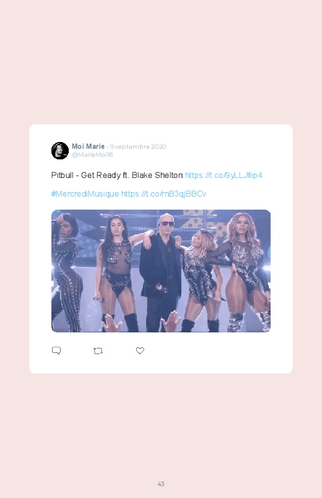Click the pink background above the tweet card
Screen dimensions: 322x498
[x=161, y=63]
